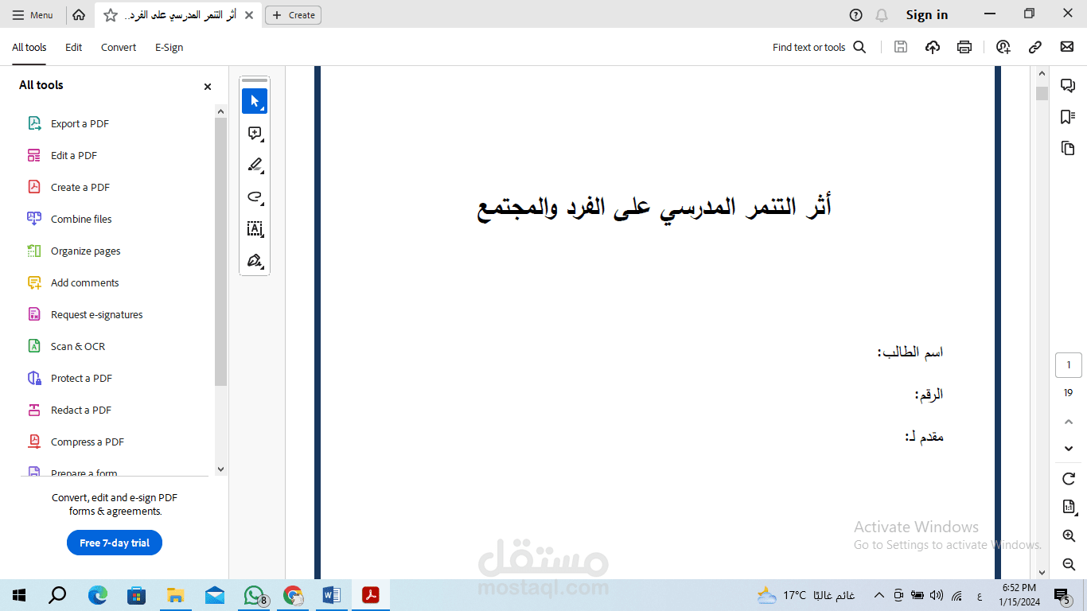Open the Combine files tool
Viewport: 1087px width, 611px height.
click(81, 219)
